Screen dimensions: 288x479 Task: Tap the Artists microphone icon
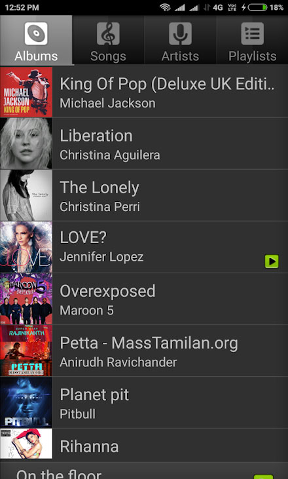click(x=180, y=33)
